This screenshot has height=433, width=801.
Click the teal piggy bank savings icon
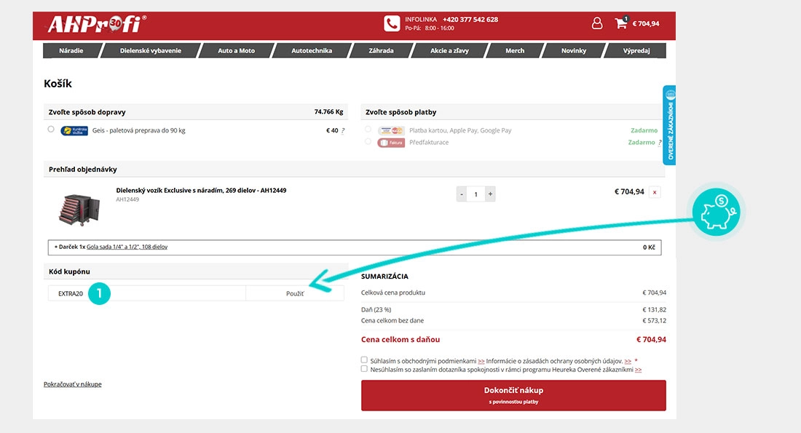[717, 212]
